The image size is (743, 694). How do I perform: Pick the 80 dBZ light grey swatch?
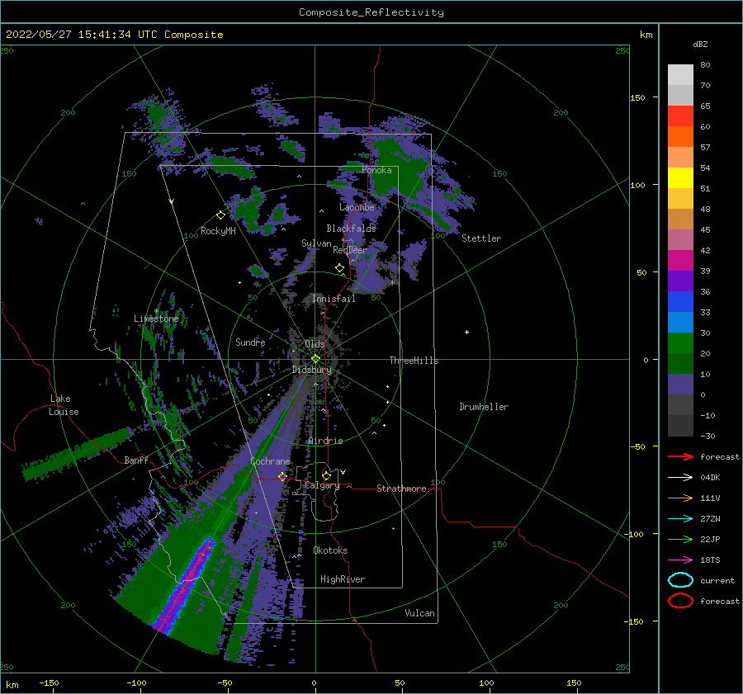tap(680, 74)
